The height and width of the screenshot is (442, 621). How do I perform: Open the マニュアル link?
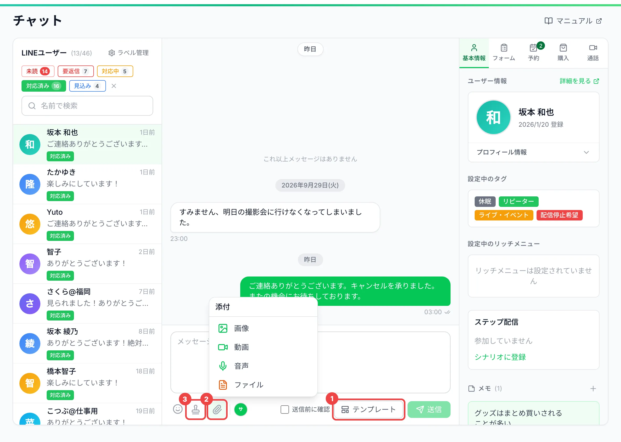click(x=573, y=21)
